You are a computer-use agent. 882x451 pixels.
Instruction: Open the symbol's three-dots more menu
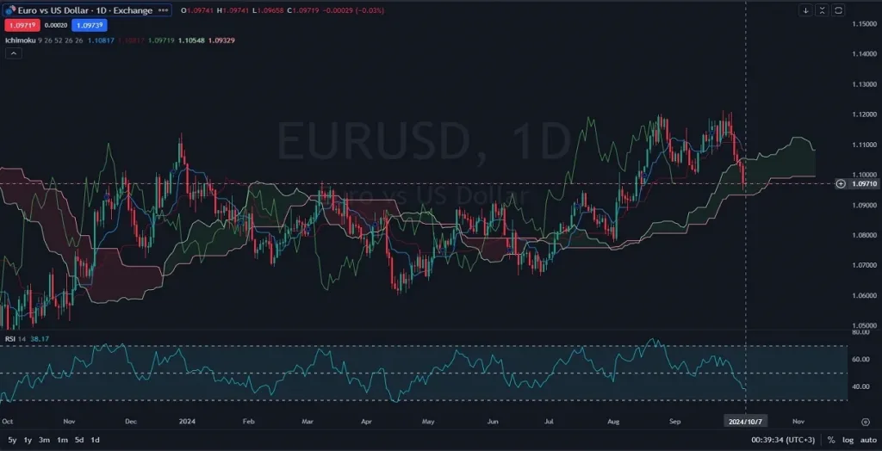point(163,10)
